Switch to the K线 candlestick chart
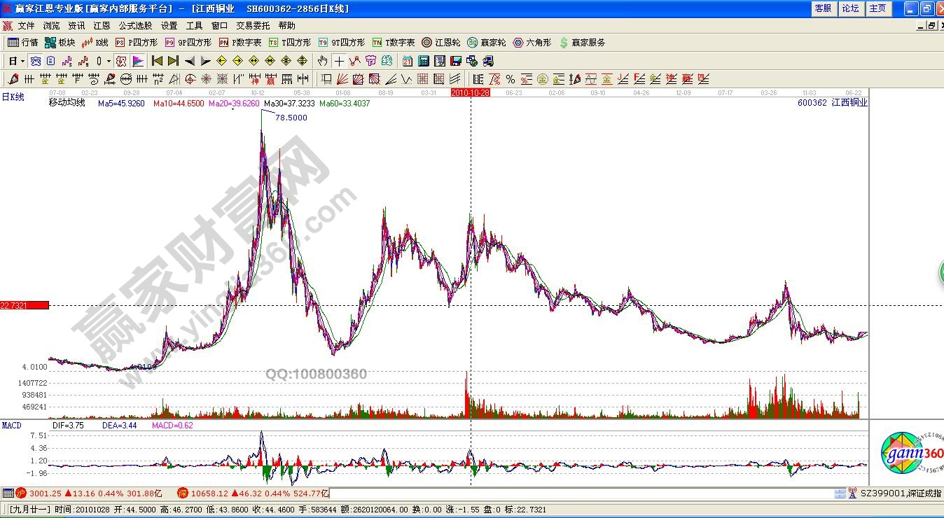Image resolution: width=944 pixels, height=518 pixels. coord(95,43)
